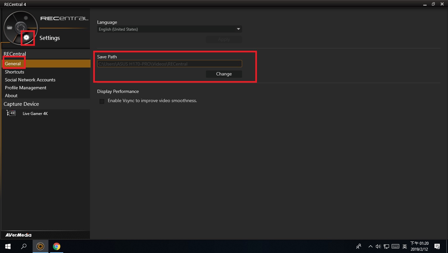Select the General settings menu item

[x=45, y=64]
